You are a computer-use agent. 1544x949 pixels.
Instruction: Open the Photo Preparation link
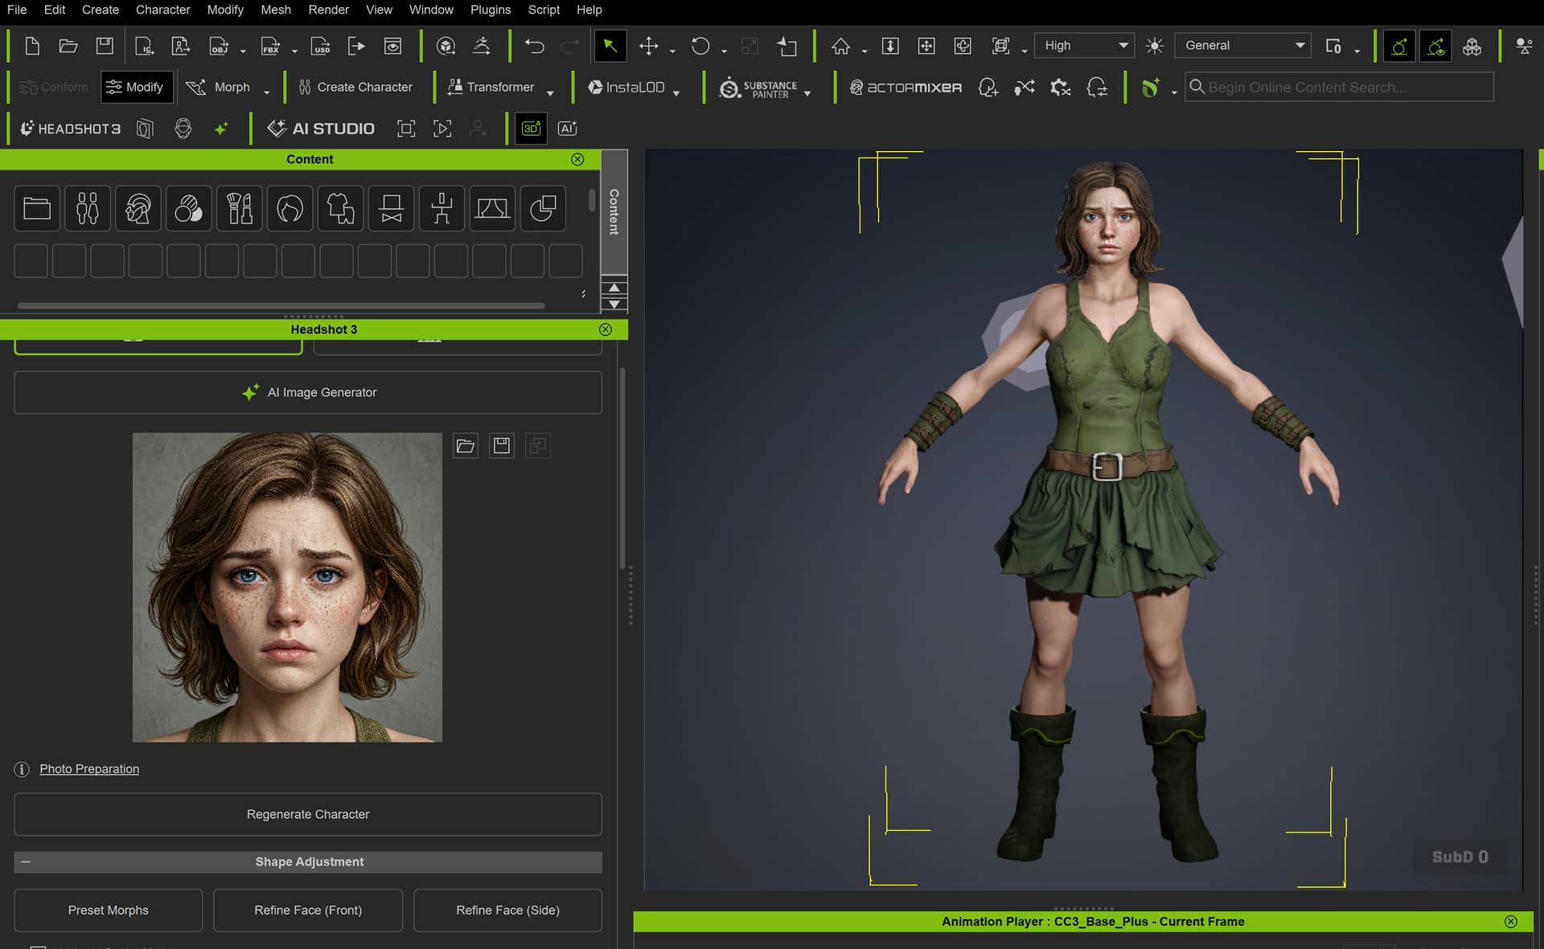point(89,769)
